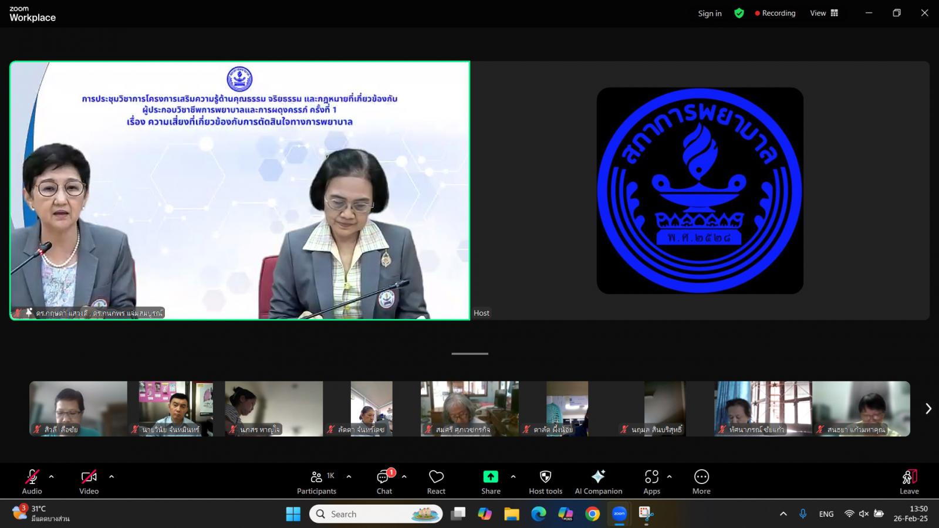
Task: Select participant thumbnail ลัดดา จันทร์เดช
Action: pos(371,408)
